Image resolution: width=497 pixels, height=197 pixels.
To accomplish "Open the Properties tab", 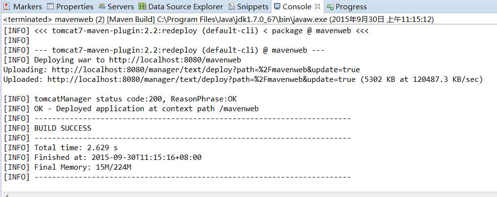I will 70,7.
